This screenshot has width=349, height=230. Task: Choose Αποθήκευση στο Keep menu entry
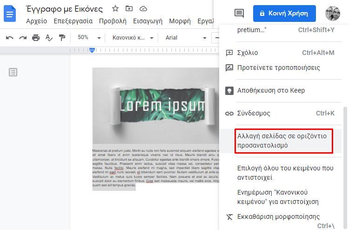(281, 91)
